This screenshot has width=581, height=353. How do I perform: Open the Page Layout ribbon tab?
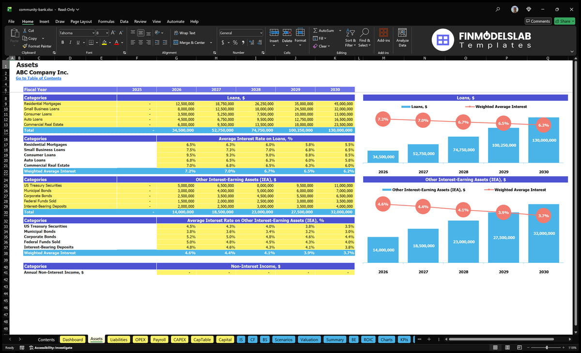coord(81,21)
